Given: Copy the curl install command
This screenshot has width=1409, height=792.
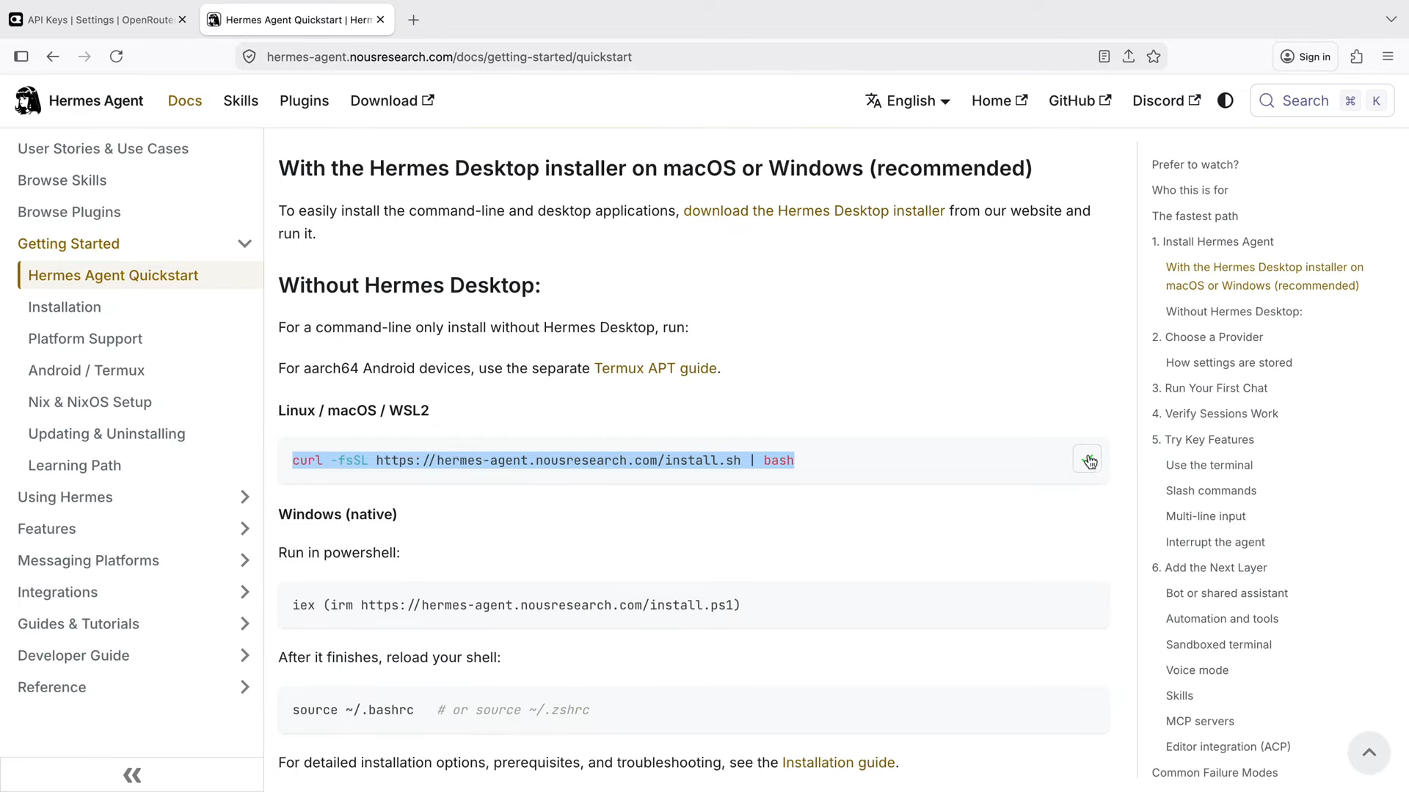Looking at the screenshot, I should point(1087,460).
